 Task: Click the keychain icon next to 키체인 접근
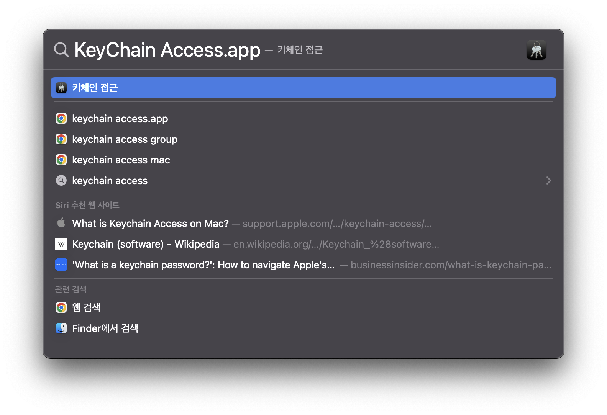[61, 88]
